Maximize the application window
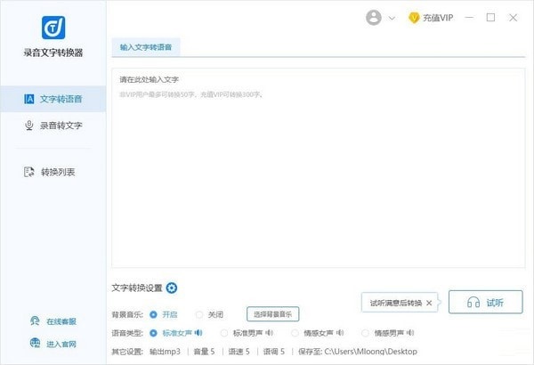The image size is (534, 365). [x=490, y=18]
